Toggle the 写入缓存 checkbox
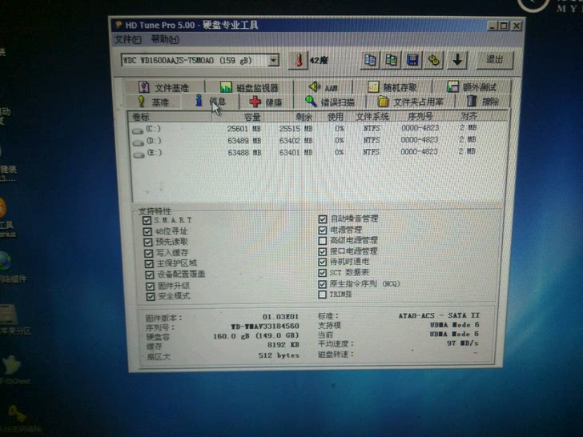Screen dimensions: 583x437 [148, 254]
